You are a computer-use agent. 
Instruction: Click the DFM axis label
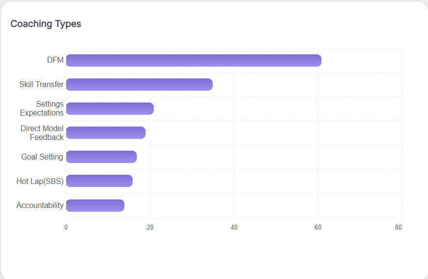pyautogui.click(x=55, y=60)
